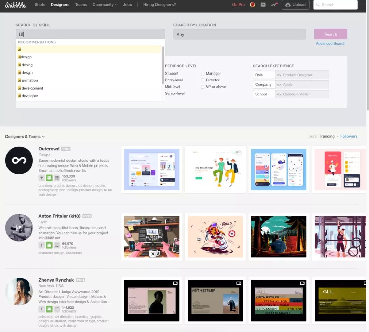369x332 pixels.
Task: Expand the Community menu
Action: coord(105,5)
